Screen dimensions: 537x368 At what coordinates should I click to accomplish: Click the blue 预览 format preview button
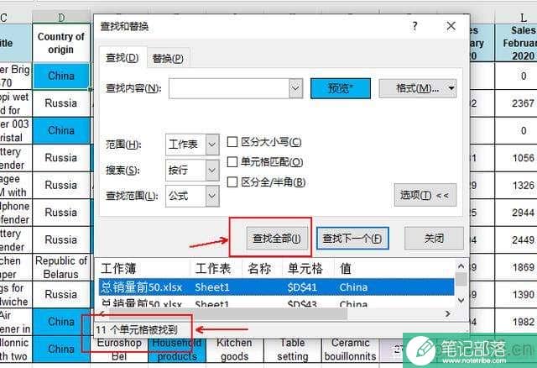click(341, 88)
